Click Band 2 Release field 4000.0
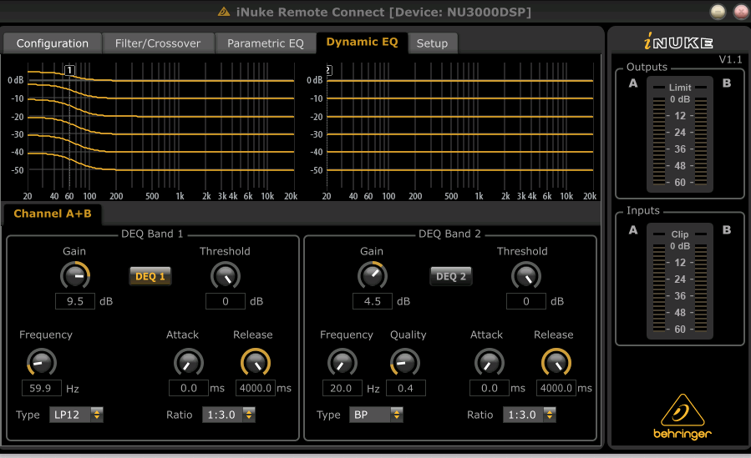 tap(556, 388)
